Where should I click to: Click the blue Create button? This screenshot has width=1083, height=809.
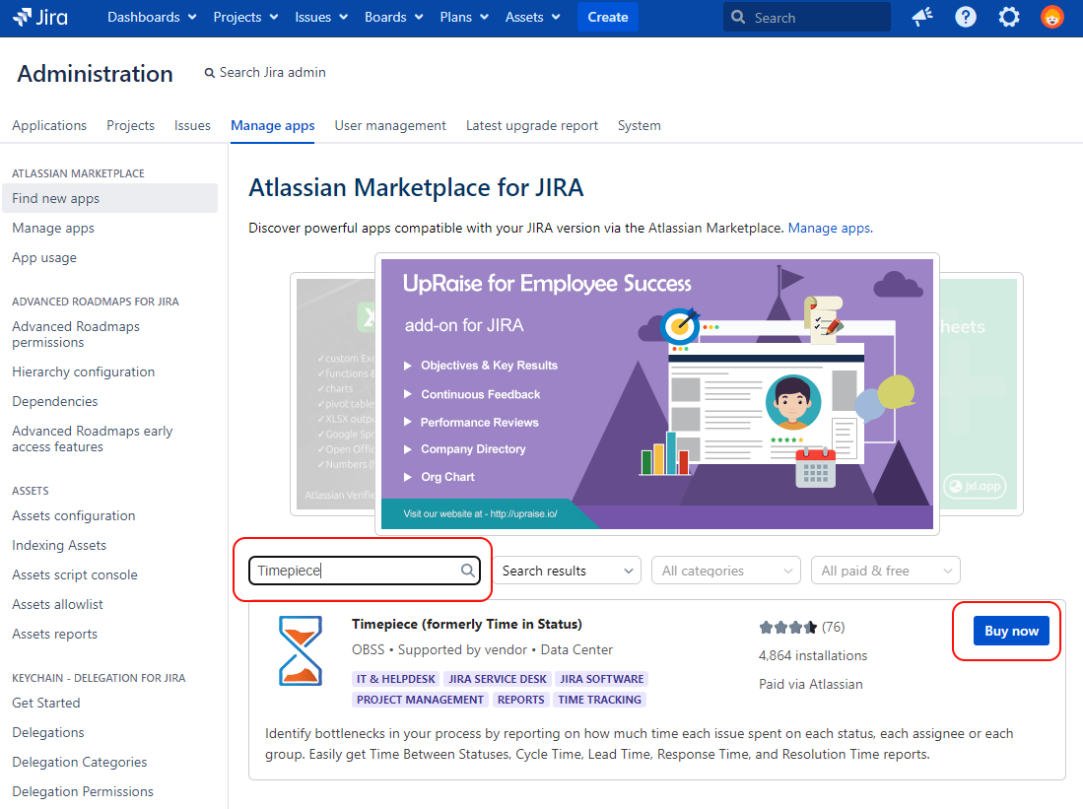click(x=607, y=17)
